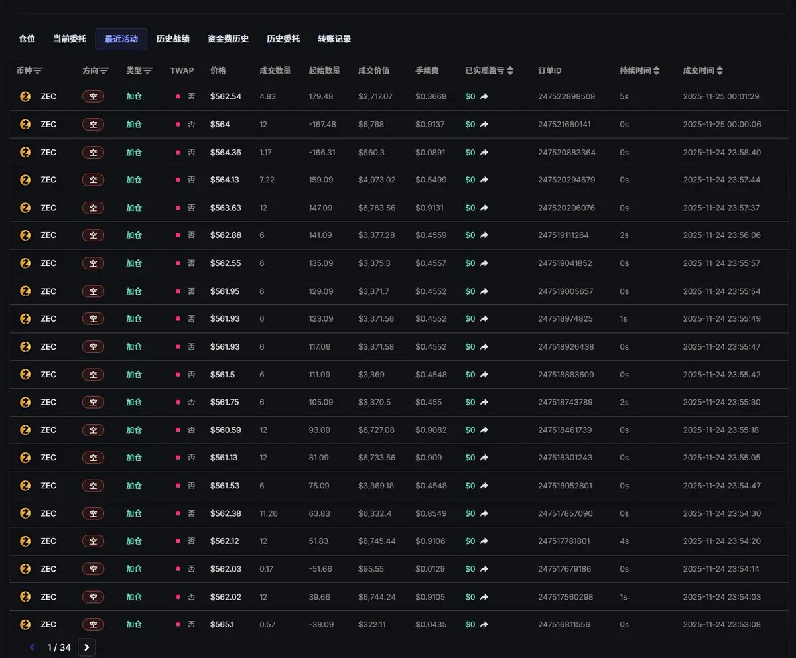Click the trade value $6,768
The width and height of the screenshot is (796, 658).
click(x=371, y=124)
